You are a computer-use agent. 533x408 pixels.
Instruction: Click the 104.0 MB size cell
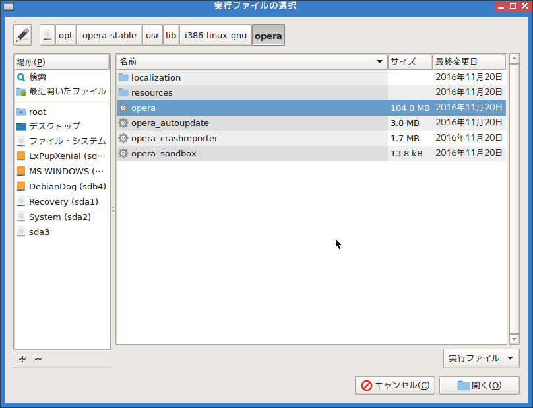click(410, 108)
